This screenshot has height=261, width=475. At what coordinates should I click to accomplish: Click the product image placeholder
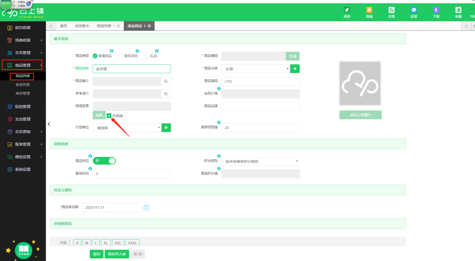point(360,84)
